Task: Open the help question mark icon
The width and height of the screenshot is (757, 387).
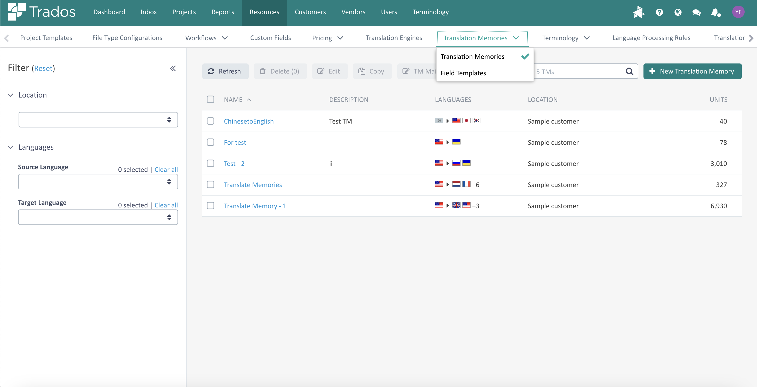Action: click(x=659, y=12)
